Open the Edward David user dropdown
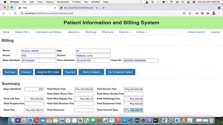This screenshot has width=223, height=125. [197, 32]
